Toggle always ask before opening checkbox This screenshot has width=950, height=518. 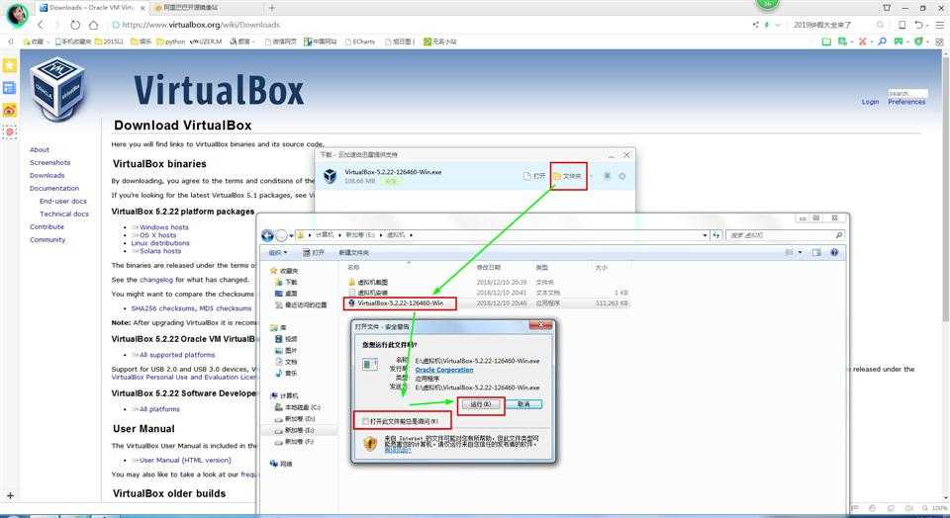(365, 421)
